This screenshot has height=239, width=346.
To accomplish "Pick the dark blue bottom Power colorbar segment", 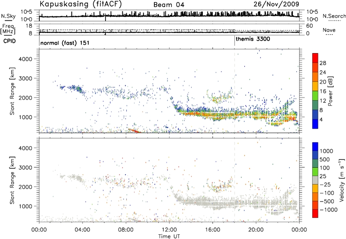I will point(315,124).
